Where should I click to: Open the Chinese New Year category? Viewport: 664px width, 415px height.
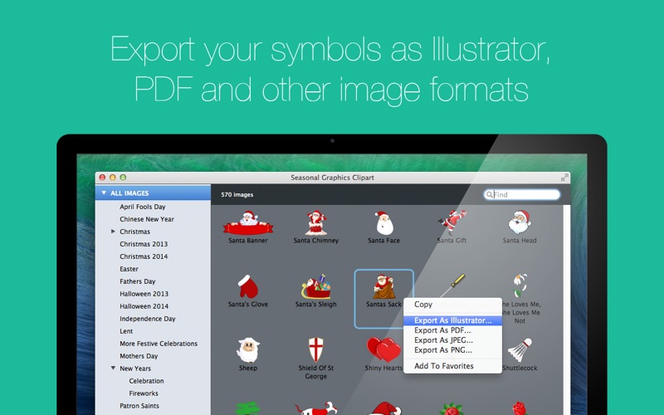(x=147, y=219)
